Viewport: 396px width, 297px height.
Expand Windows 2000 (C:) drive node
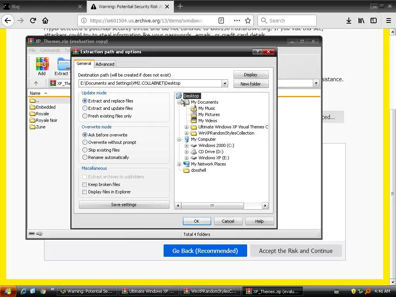coord(186,145)
